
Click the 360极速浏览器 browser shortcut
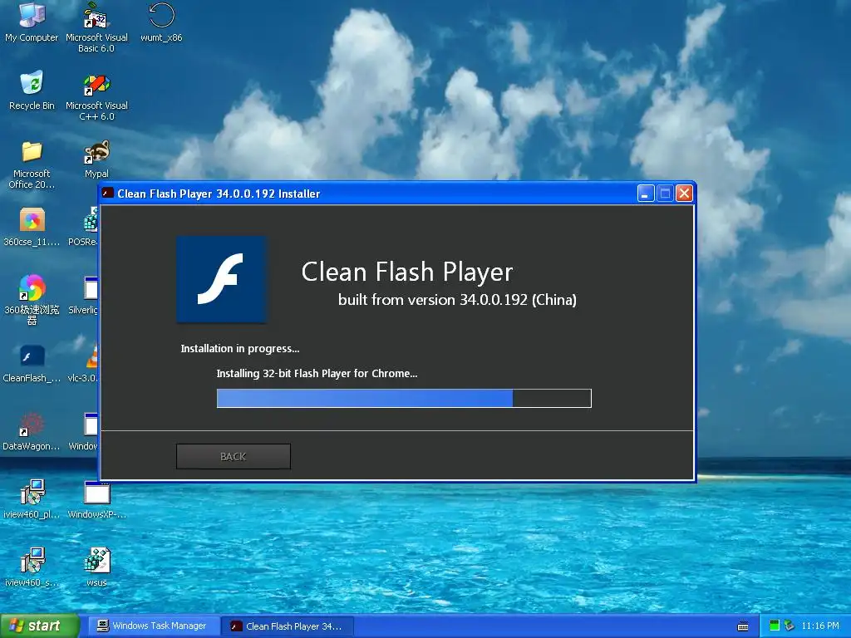(32, 299)
